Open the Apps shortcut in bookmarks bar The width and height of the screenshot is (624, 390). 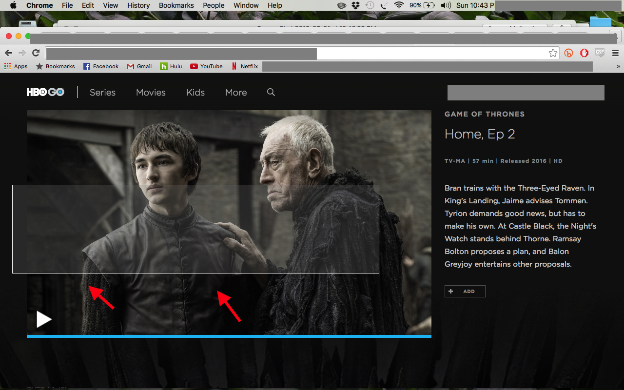click(x=16, y=66)
